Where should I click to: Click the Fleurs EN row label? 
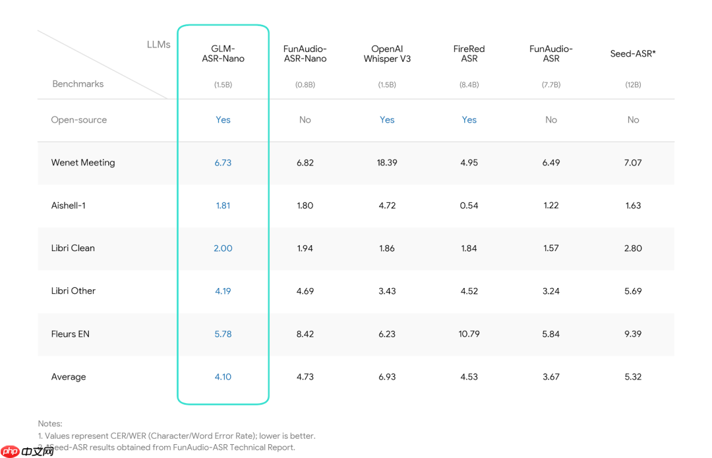(71, 334)
